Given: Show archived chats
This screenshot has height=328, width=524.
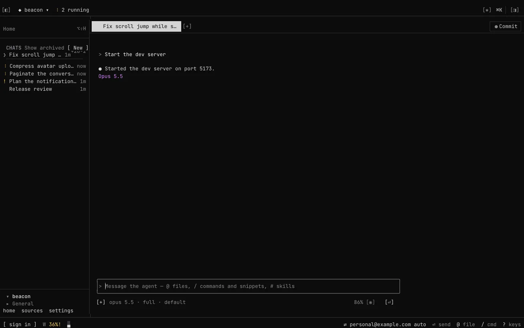Looking at the screenshot, I should pos(44,48).
